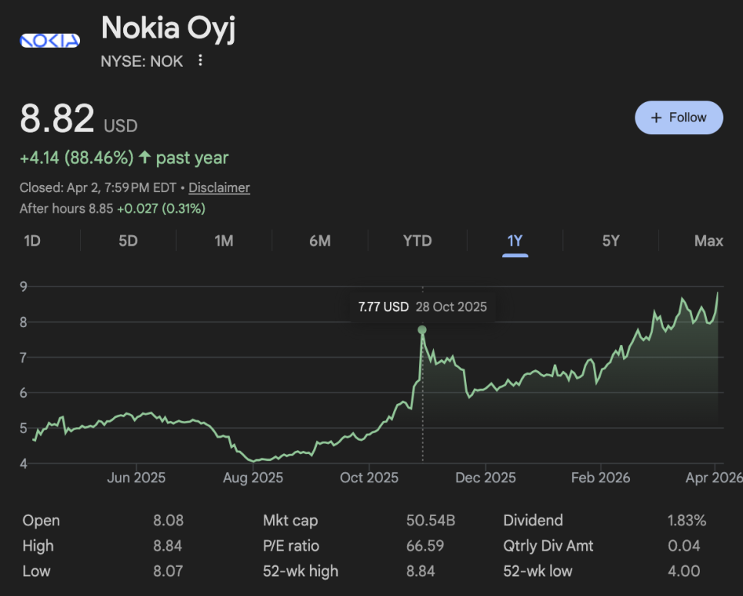Image resolution: width=743 pixels, height=596 pixels.
Task: Click the 7.77 USD chart tooltip
Action: tap(422, 307)
